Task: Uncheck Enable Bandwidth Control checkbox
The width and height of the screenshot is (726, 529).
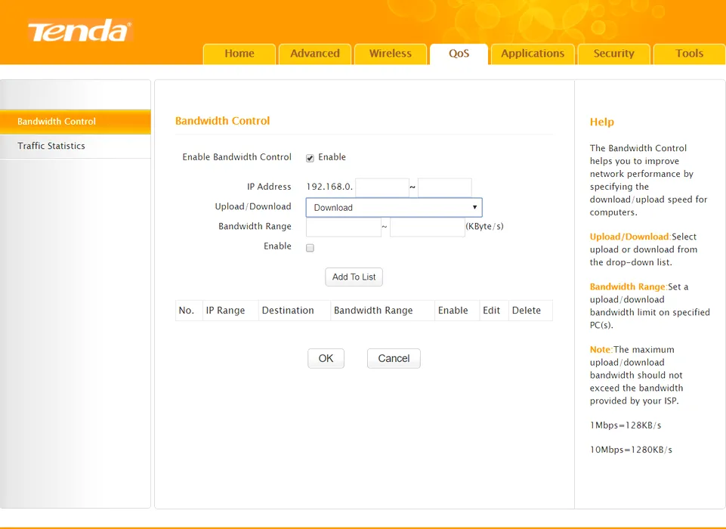Action: click(x=310, y=158)
